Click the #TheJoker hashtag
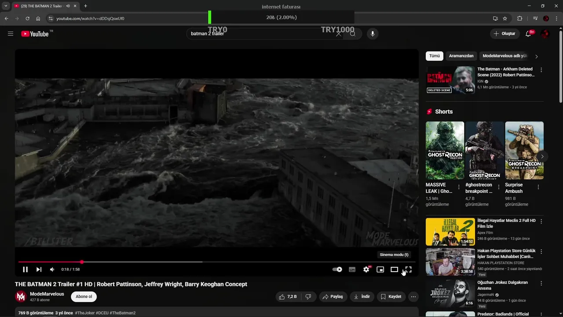563x317 pixels. (84, 313)
